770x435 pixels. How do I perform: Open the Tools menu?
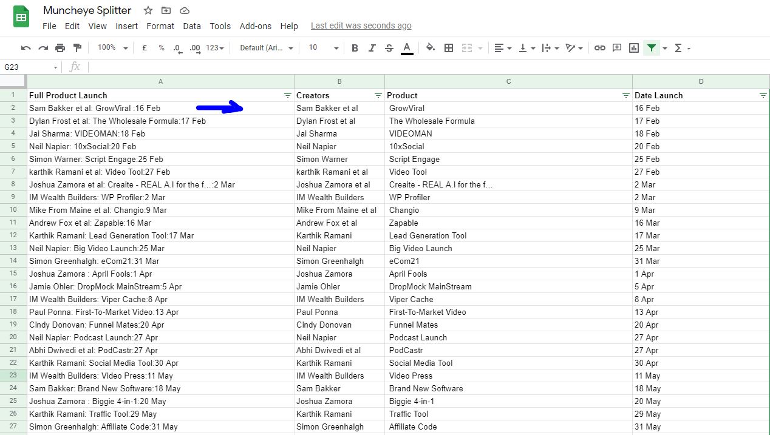pyautogui.click(x=220, y=26)
